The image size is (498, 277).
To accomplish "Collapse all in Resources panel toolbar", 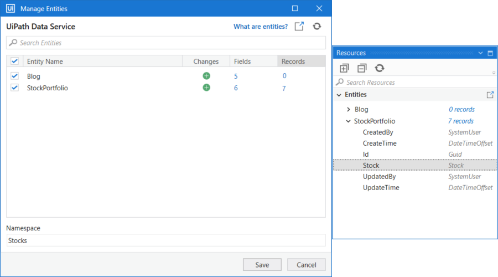I will click(x=362, y=68).
